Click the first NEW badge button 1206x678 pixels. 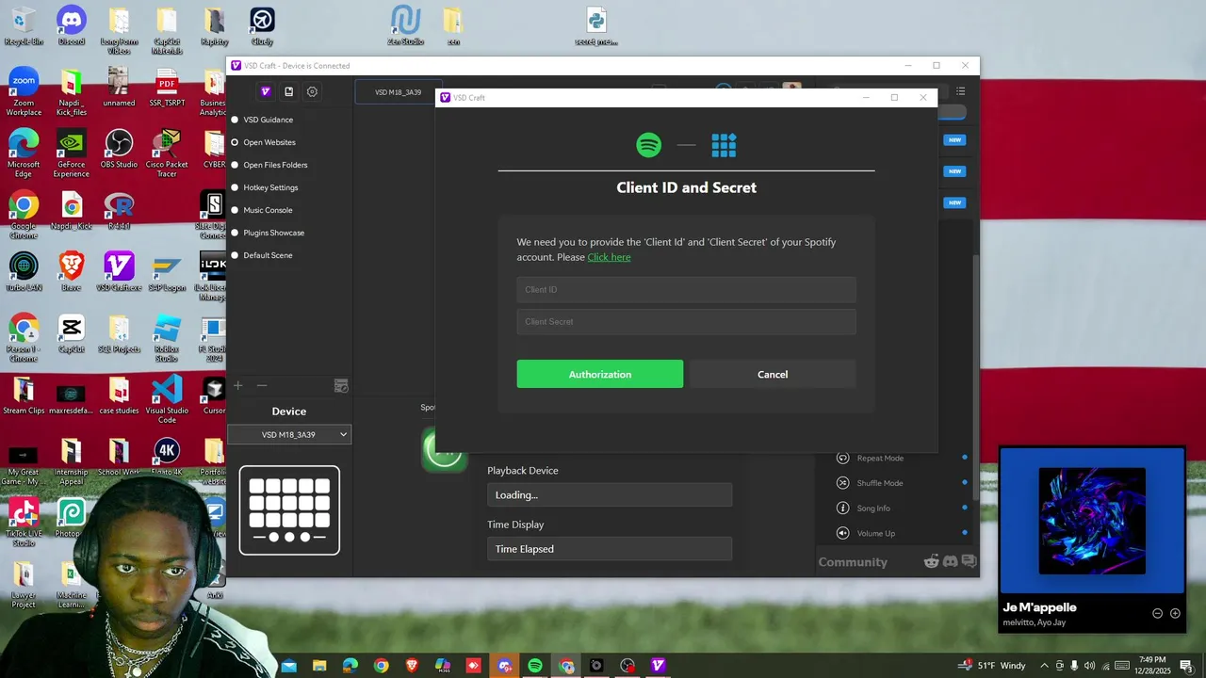[955, 140]
